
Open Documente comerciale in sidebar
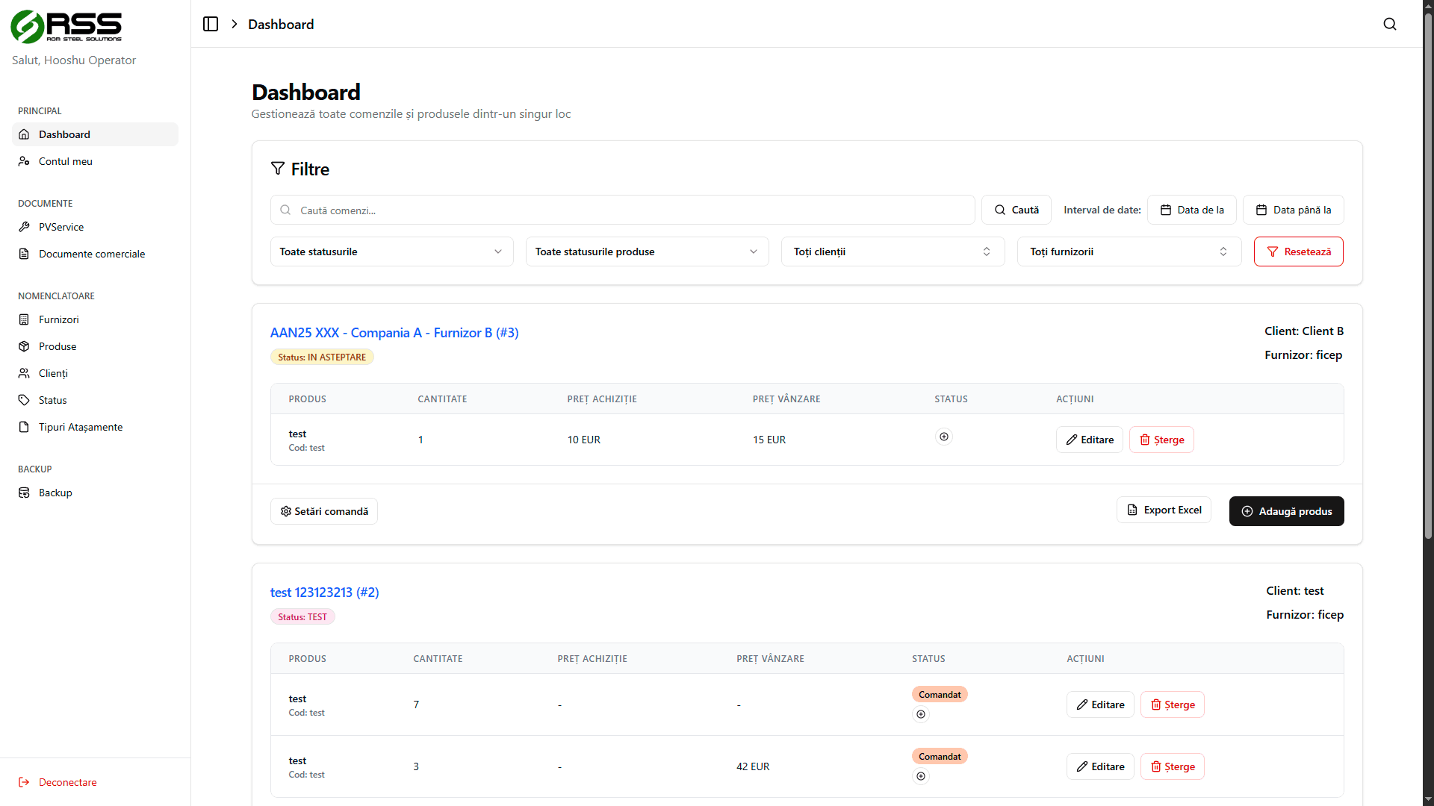(x=95, y=254)
